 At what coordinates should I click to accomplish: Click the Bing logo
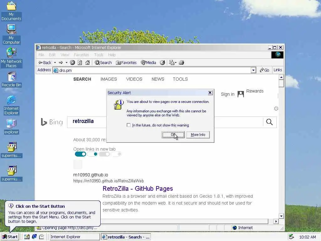52,122
